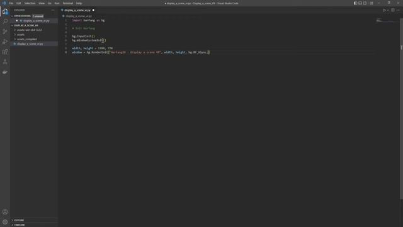Open the File menu
This screenshot has height=227, width=403.
coord(11,3)
